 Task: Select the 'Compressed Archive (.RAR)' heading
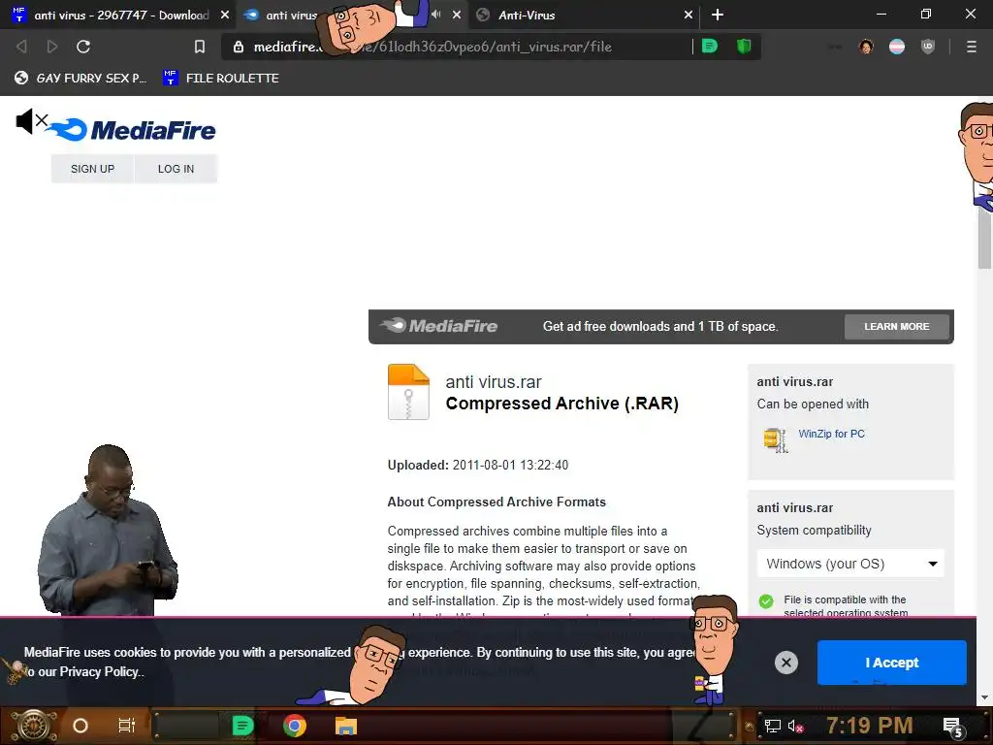click(561, 404)
